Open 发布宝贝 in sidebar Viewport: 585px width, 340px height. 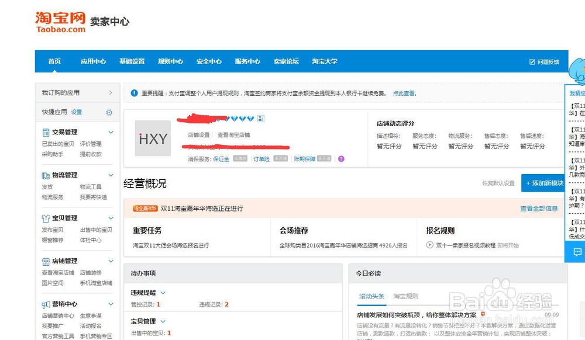tap(53, 230)
